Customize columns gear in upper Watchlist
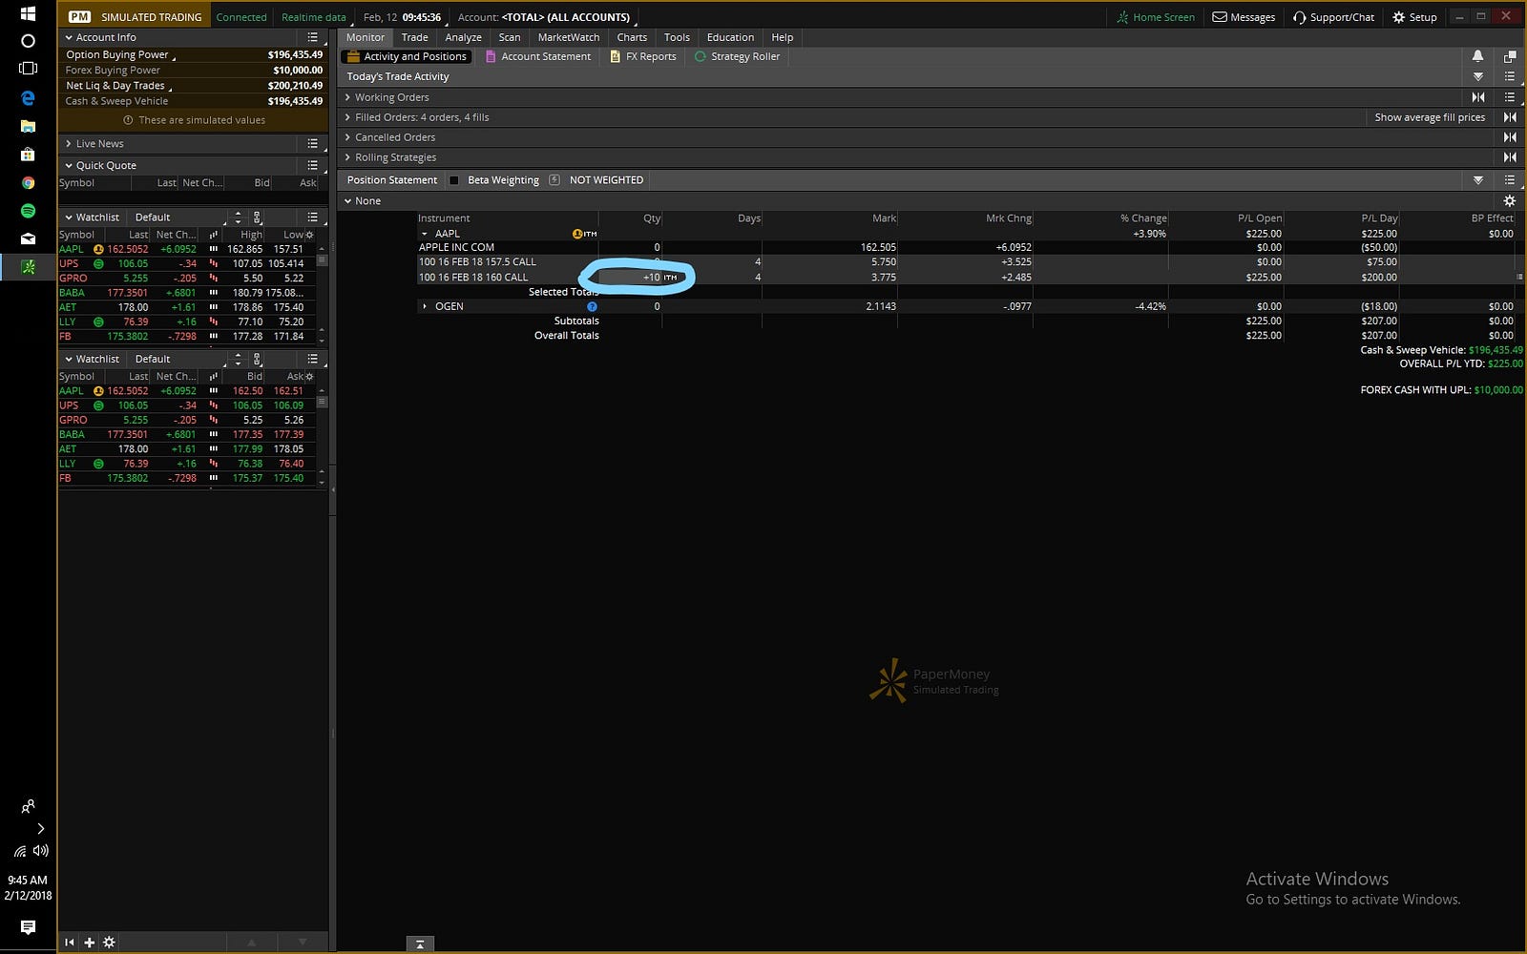The height and width of the screenshot is (954, 1527). click(x=309, y=235)
